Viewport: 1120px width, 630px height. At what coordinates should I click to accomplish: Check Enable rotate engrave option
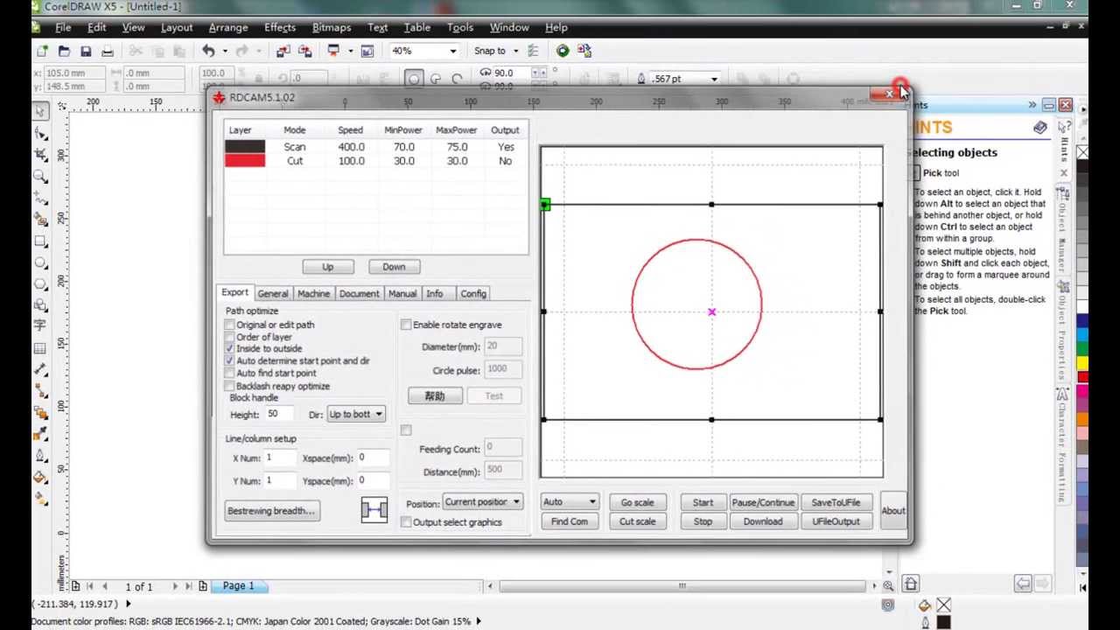coord(406,325)
